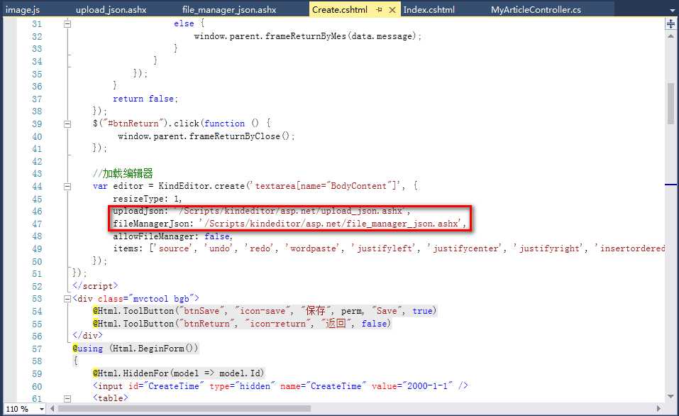Viewport: 679px width, 416px height.
Task: Click the @using (Html.BeginForm()) line
Action: [x=135, y=349]
